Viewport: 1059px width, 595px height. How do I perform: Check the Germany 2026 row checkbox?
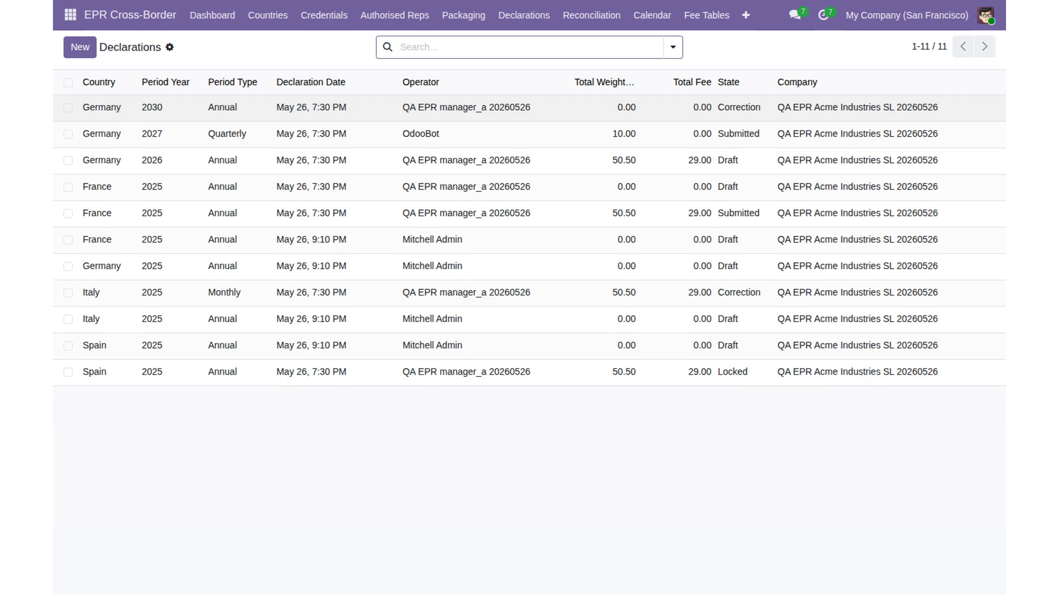[68, 161]
